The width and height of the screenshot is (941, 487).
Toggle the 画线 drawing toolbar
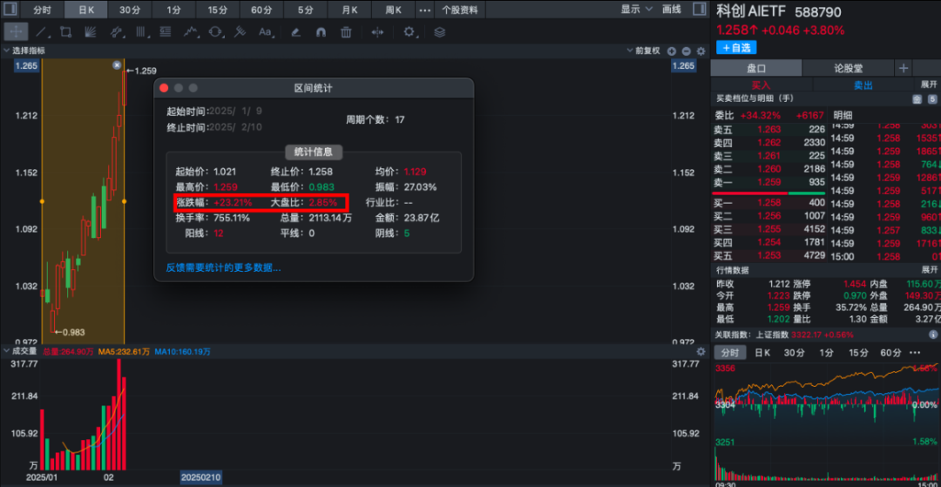[x=672, y=10]
